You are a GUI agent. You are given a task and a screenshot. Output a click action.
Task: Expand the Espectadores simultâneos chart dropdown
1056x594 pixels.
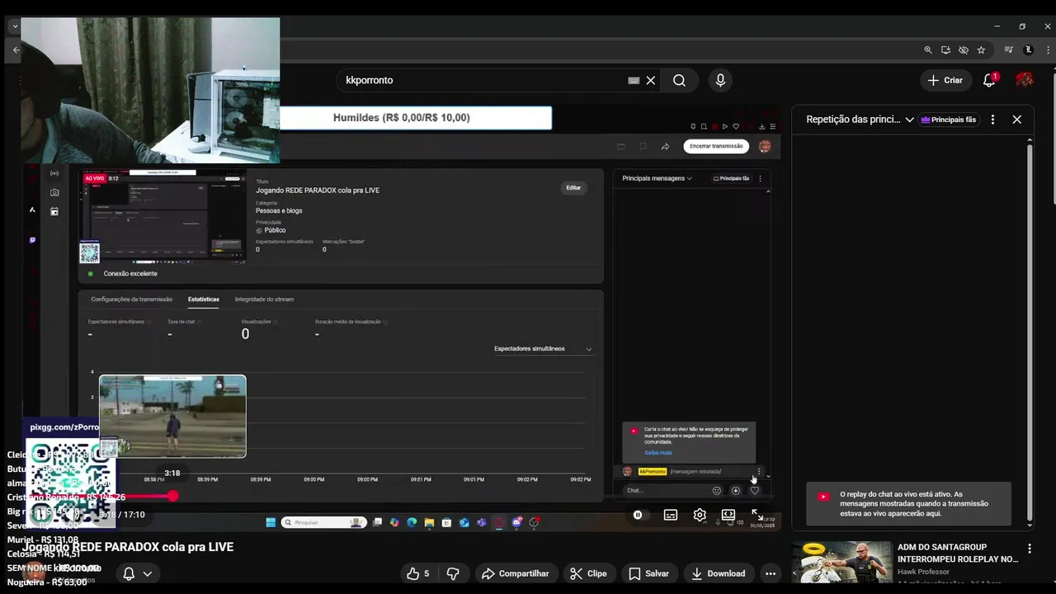click(x=543, y=349)
